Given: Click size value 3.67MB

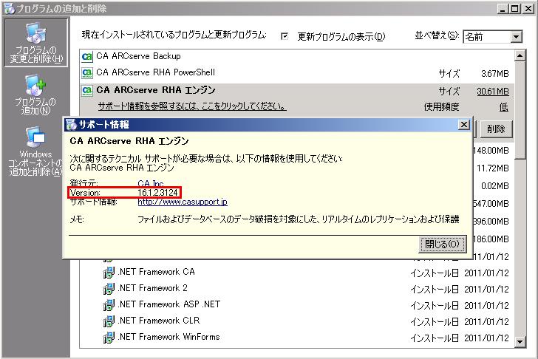Looking at the screenshot, I should tap(495, 74).
